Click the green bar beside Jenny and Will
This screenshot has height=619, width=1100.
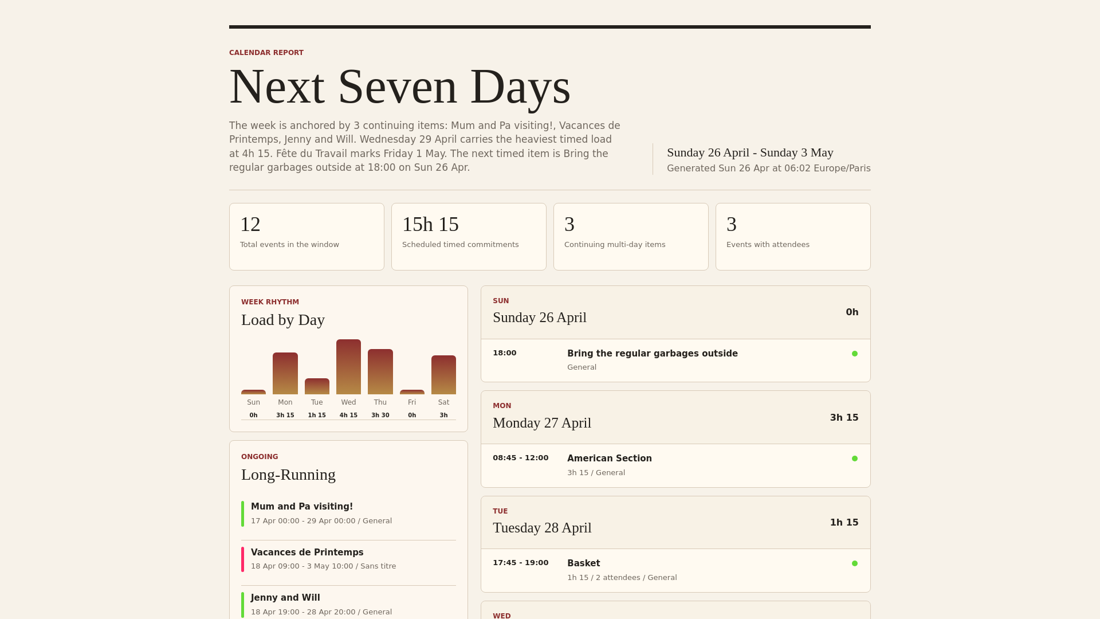pyautogui.click(x=242, y=605)
